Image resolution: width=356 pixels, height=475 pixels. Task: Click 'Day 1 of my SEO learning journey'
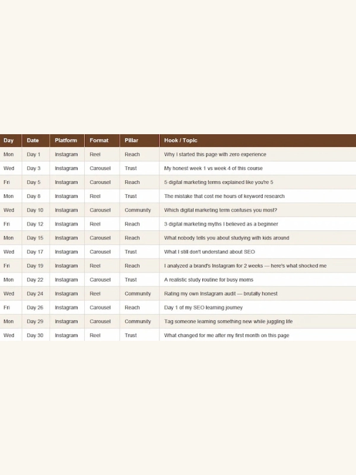[203, 308]
